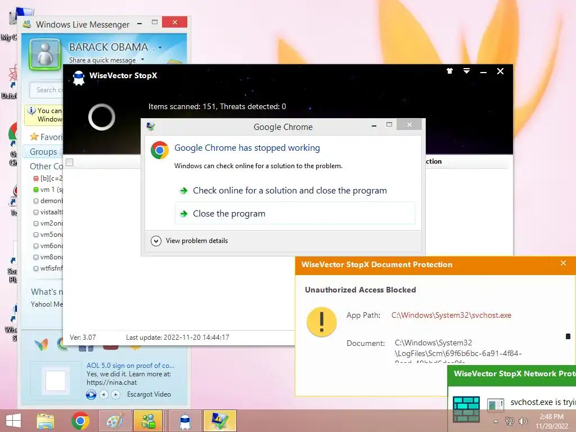The width and height of the screenshot is (576, 432).
Task: Expand View problem details chevron
Action: 156,241
